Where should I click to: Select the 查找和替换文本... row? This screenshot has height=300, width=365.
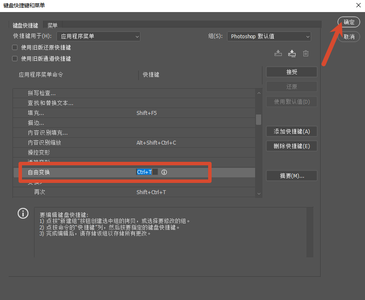[x=134, y=103]
